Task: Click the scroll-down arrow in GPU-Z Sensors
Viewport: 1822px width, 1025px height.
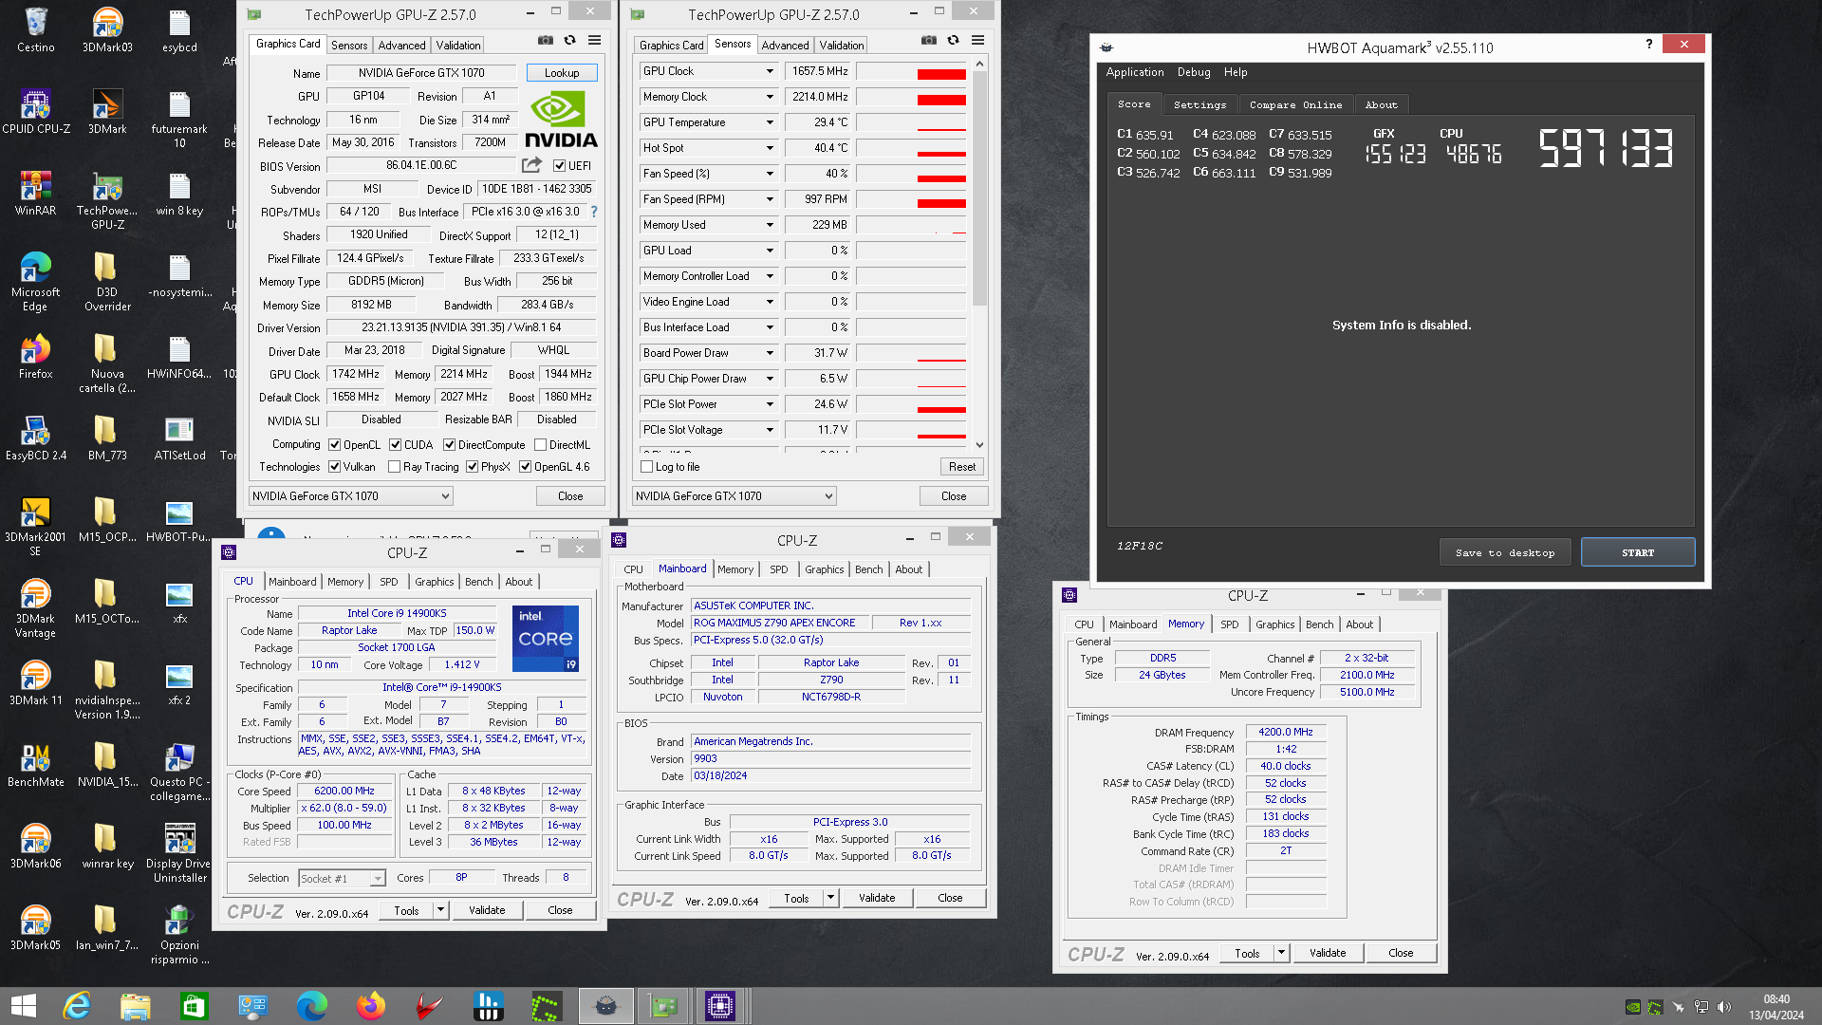Action: pyautogui.click(x=979, y=444)
